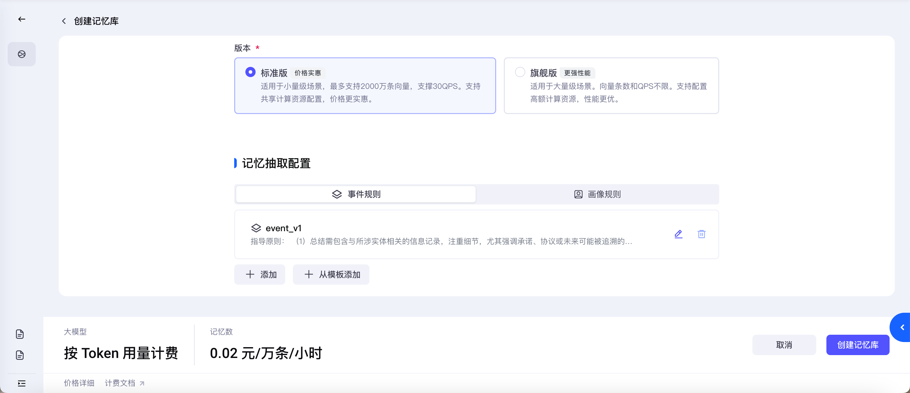Expand the sidebar menu icon at bottom
This screenshot has height=393, width=910.
click(22, 383)
